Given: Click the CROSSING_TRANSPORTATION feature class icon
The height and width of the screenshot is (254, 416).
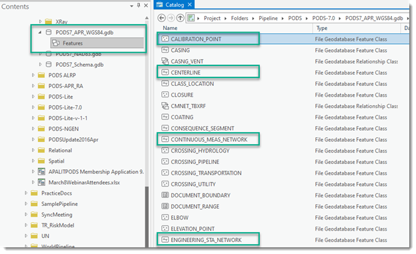Looking at the screenshot, I should tap(165, 173).
